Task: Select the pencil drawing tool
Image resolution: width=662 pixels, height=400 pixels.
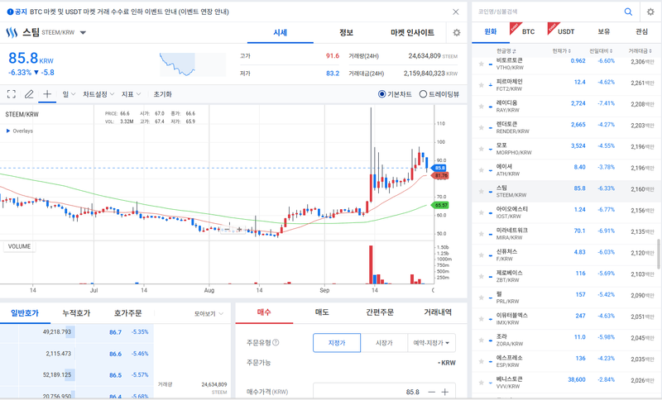Action: pyautogui.click(x=29, y=94)
